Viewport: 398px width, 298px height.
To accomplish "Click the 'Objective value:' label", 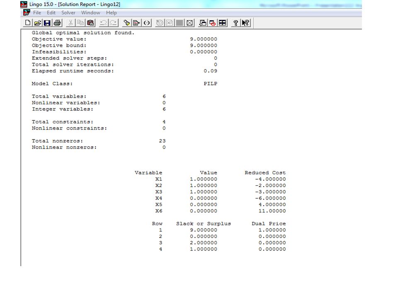I will coord(59,39).
